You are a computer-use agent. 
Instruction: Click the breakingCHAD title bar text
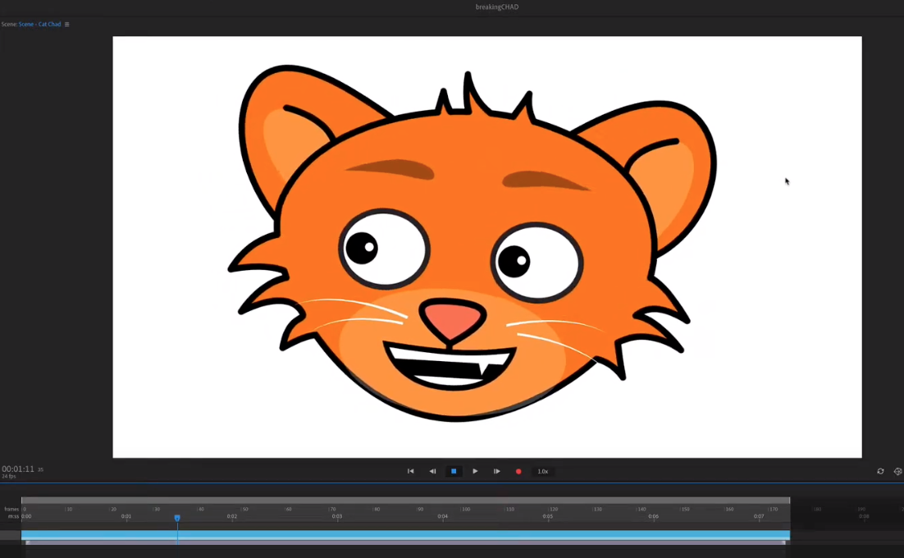[495, 7]
